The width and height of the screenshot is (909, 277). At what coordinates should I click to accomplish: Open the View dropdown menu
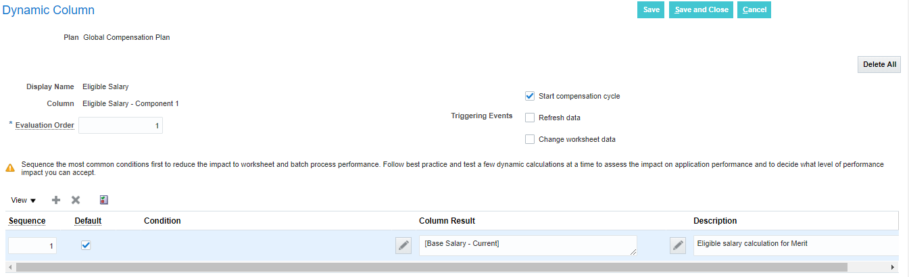(x=24, y=200)
